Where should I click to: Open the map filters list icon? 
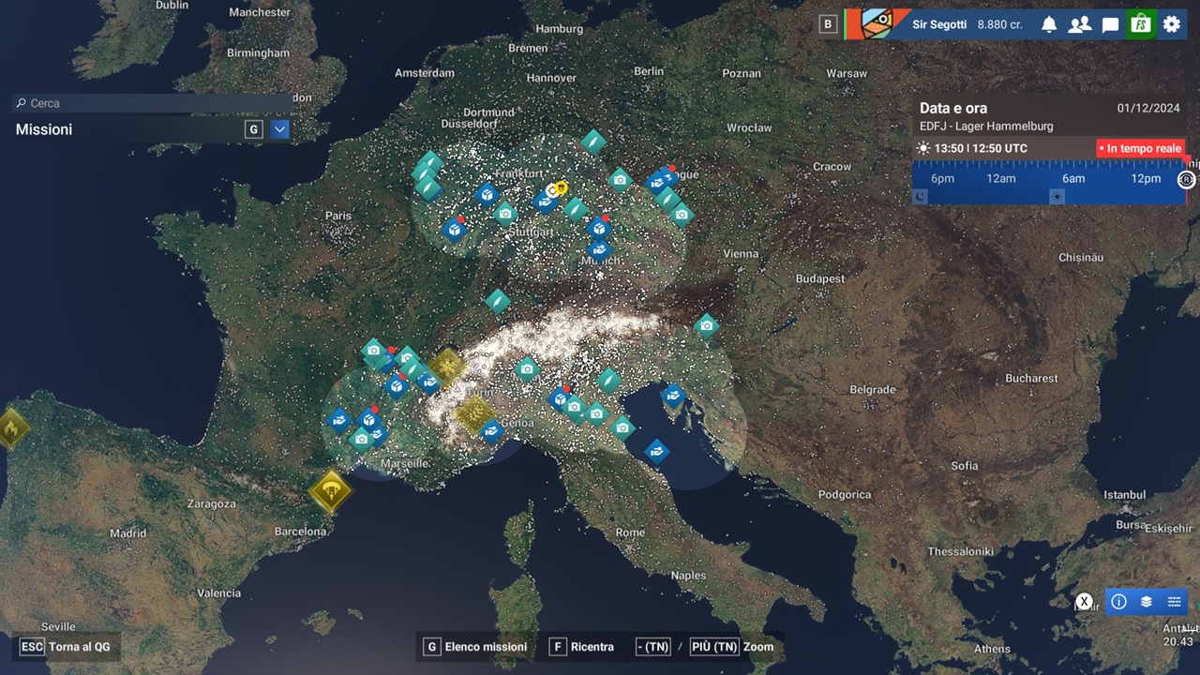coord(1174,602)
